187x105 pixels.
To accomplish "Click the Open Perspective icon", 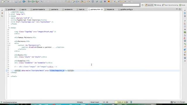I will (x=143, y=5).
